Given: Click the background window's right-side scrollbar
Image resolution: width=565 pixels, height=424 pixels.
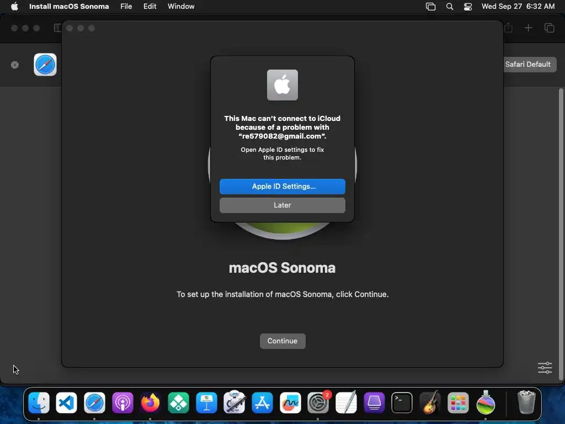Looking at the screenshot, I should click(x=561, y=234).
